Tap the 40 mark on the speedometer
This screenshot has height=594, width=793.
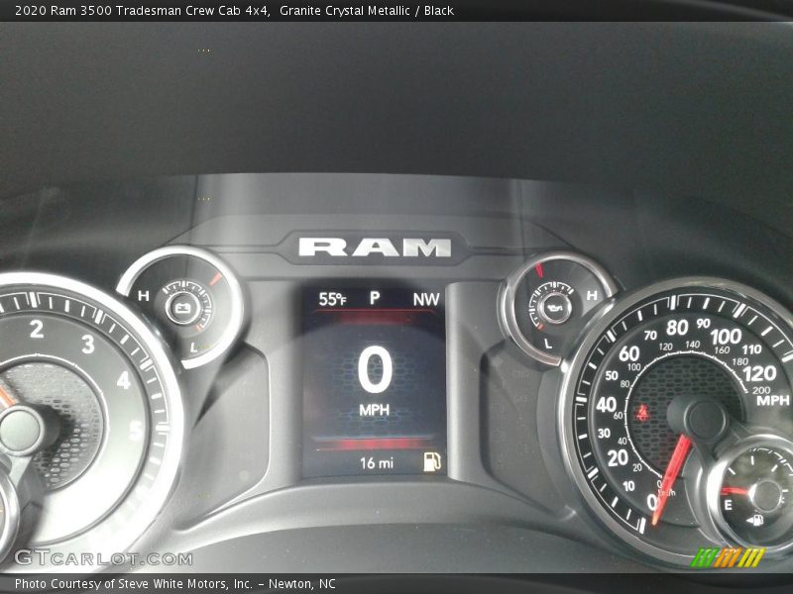click(x=606, y=405)
